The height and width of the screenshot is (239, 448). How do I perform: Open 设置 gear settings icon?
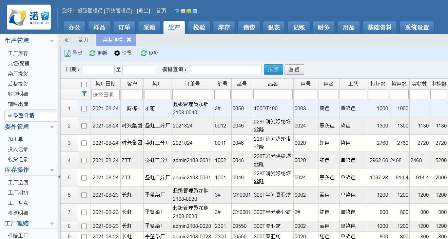117,53
